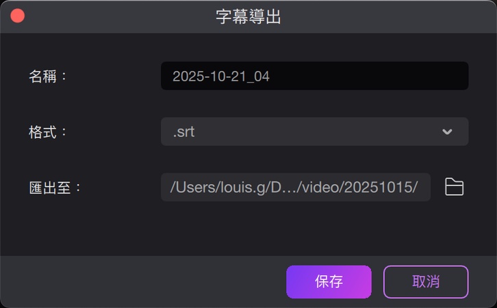Save subtitles with the 保存 button
Viewport: 497px width, 308px height.
tap(329, 282)
